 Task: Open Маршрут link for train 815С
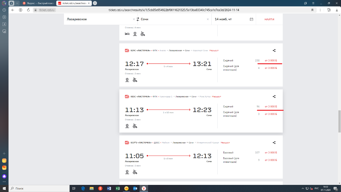[x=216, y=97]
